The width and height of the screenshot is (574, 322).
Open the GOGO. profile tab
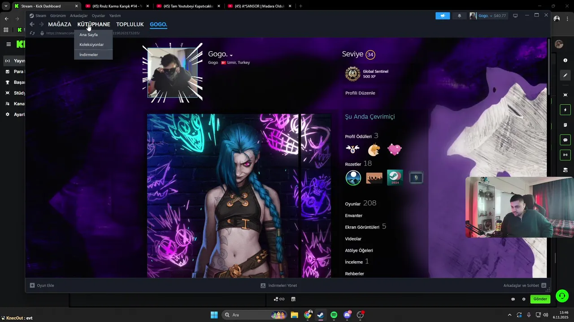tap(158, 24)
